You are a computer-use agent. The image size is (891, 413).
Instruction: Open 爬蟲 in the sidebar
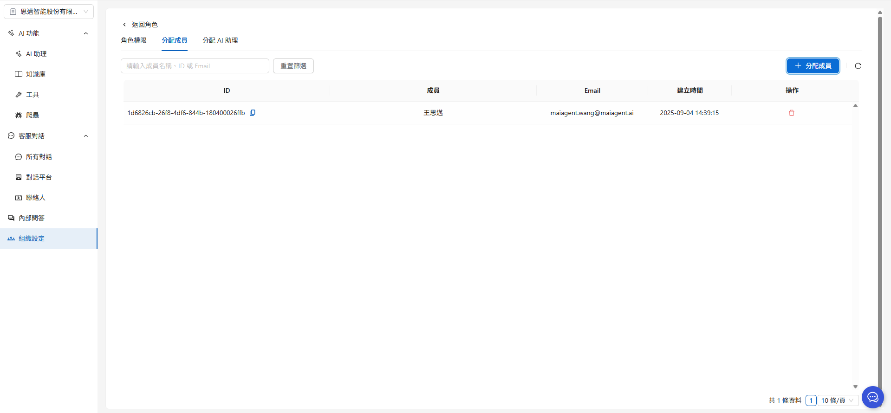pos(33,115)
